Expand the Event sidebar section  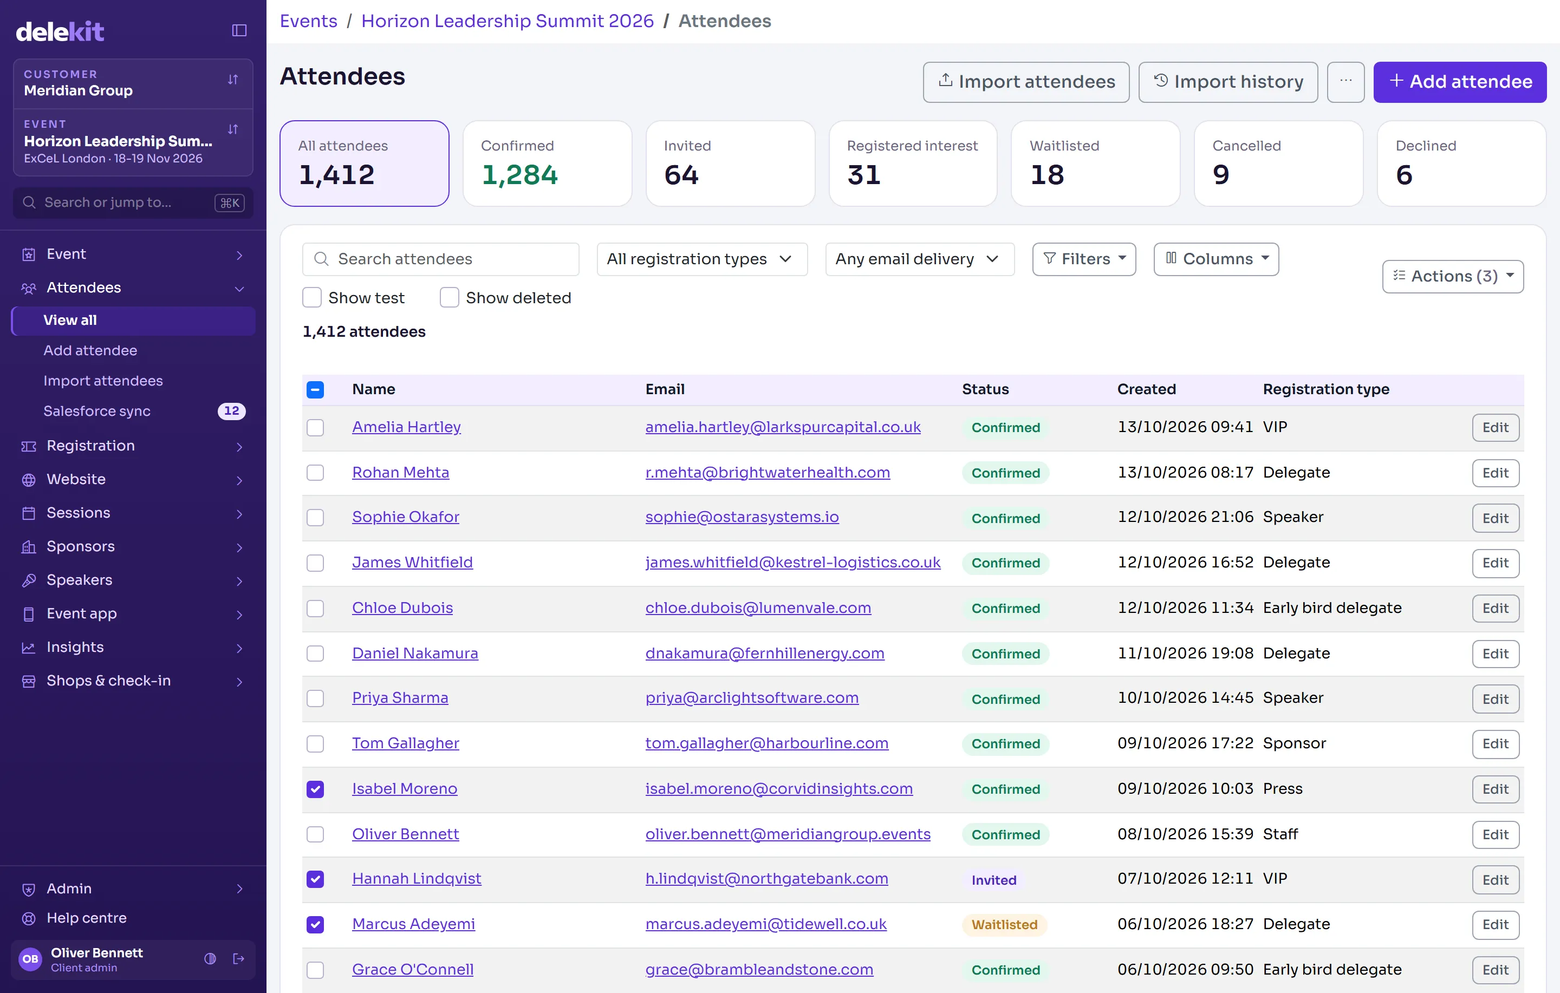pos(133,254)
